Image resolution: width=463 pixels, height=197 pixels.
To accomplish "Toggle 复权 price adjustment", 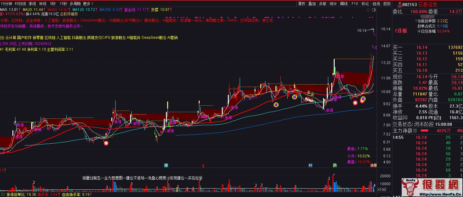I will coord(302,4).
